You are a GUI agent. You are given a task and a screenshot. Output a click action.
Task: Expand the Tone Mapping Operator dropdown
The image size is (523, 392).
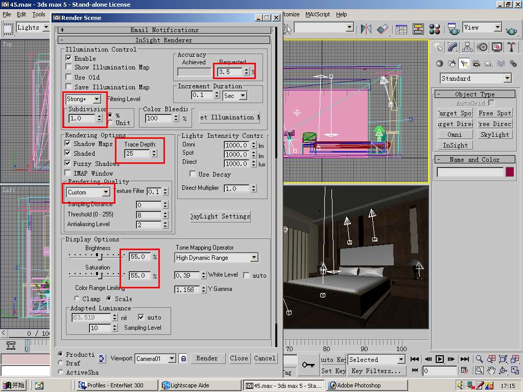click(x=254, y=258)
